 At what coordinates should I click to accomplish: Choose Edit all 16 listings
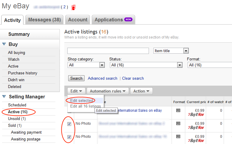coord(85,106)
